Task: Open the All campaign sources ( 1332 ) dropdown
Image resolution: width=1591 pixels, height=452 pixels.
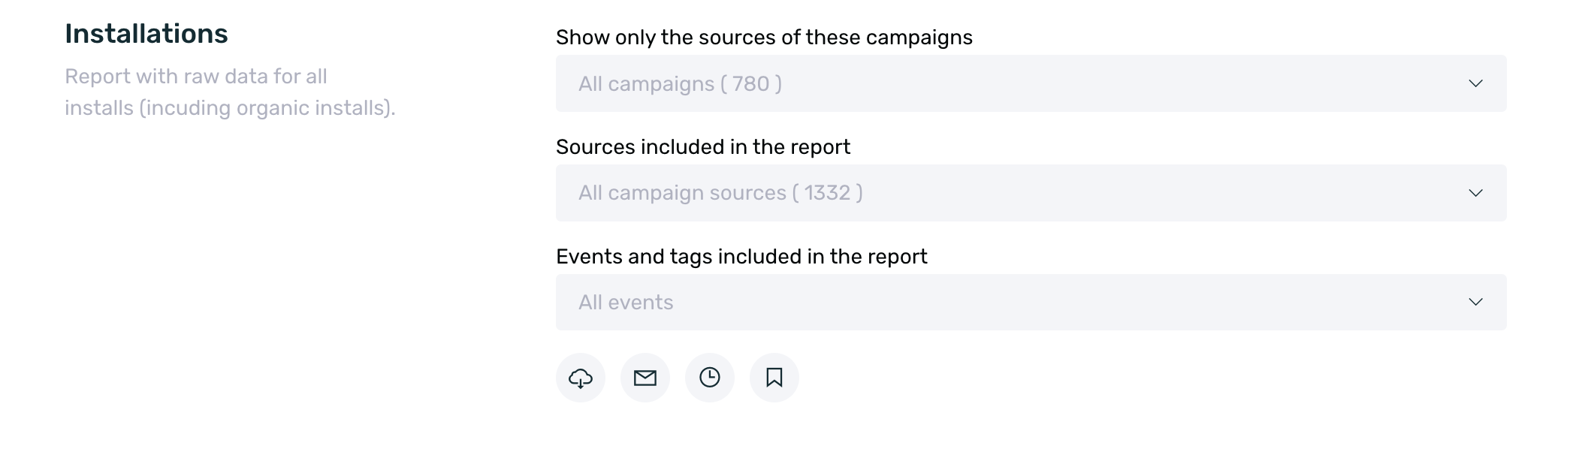Action: tap(1031, 193)
